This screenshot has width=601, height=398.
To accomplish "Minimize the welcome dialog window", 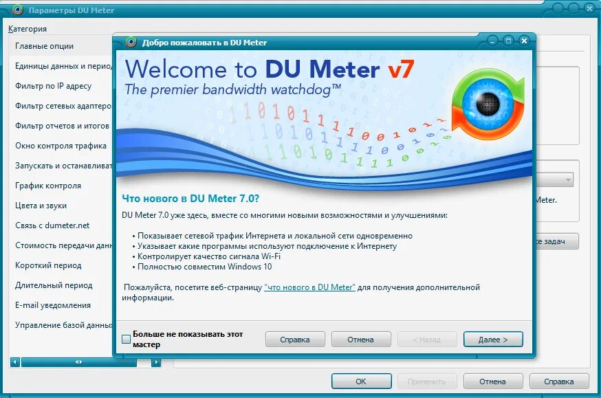I will (492, 41).
